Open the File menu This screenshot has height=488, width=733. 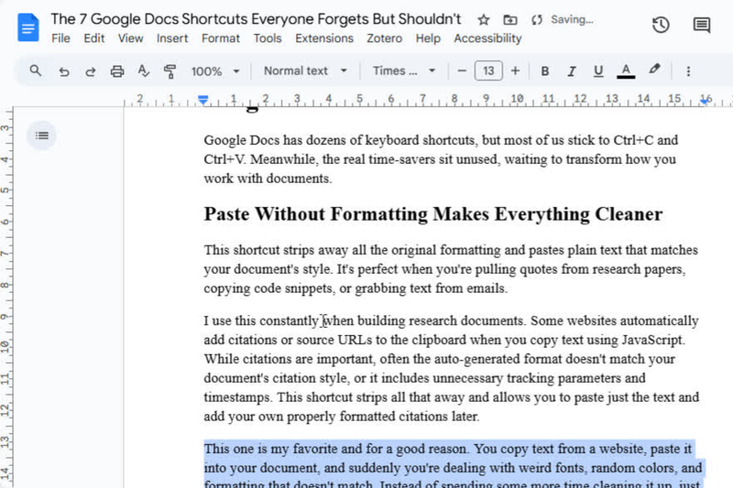[60, 38]
